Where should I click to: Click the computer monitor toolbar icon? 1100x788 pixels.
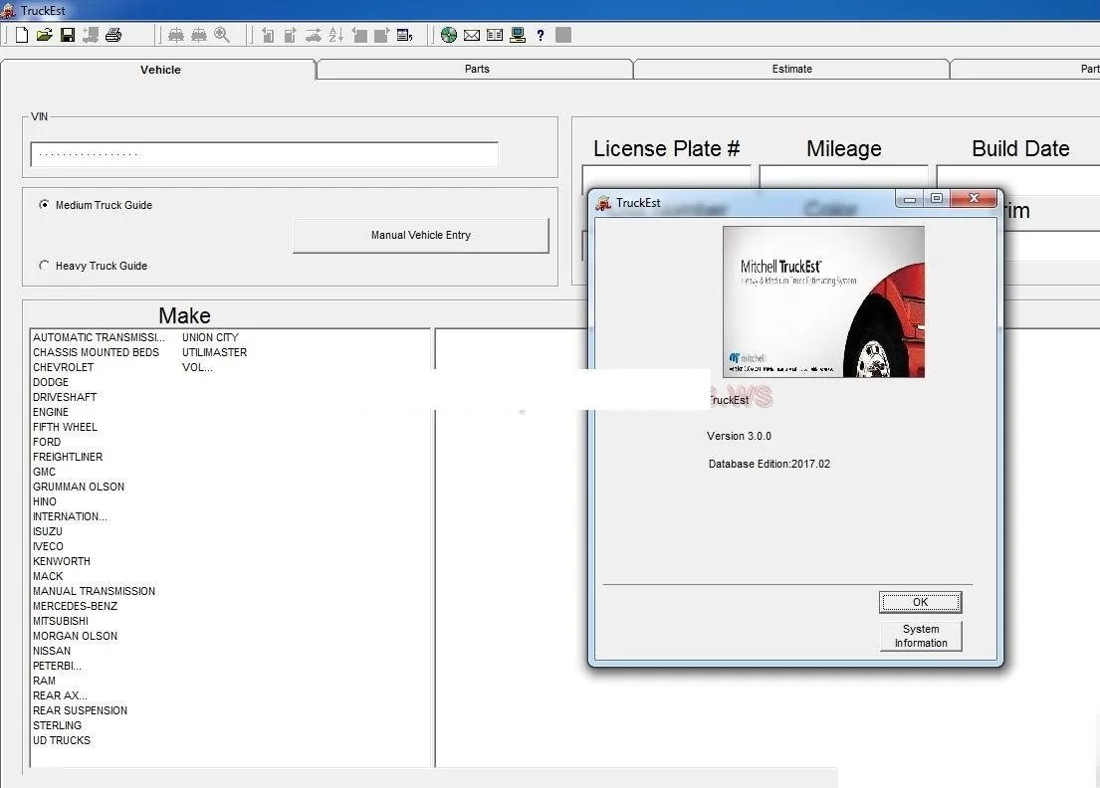pos(518,35)
